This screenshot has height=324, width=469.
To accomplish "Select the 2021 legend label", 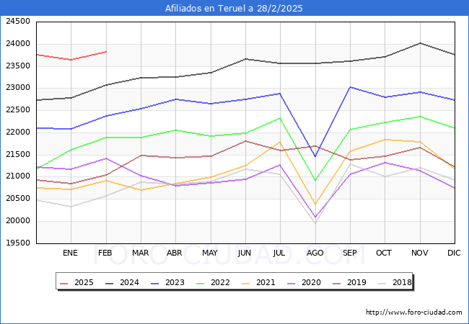I will pyautogui.click(x=266, y=282).
